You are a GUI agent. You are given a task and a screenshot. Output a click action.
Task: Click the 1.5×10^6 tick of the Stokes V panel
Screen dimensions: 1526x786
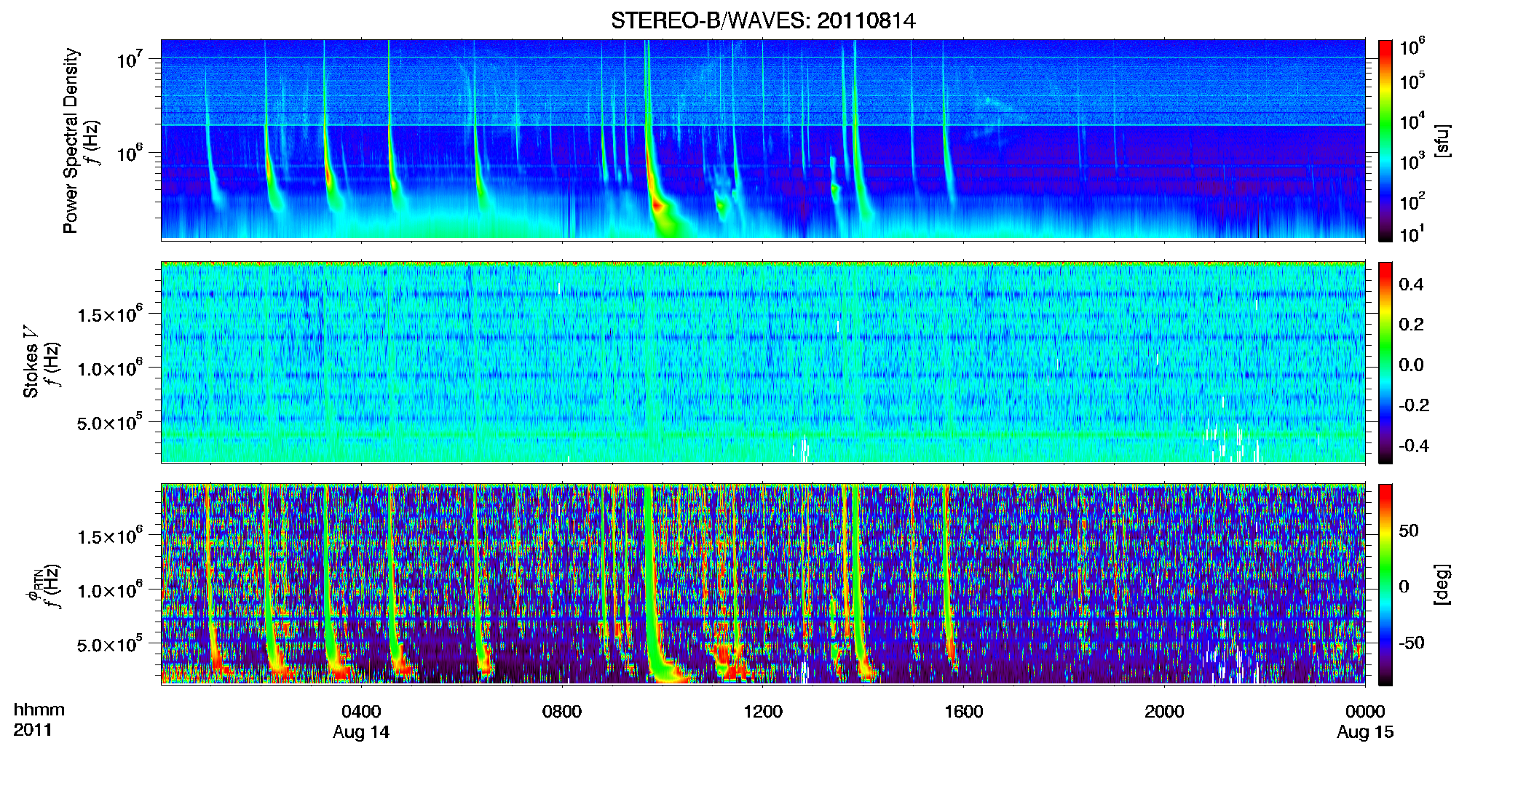[110, 314]
